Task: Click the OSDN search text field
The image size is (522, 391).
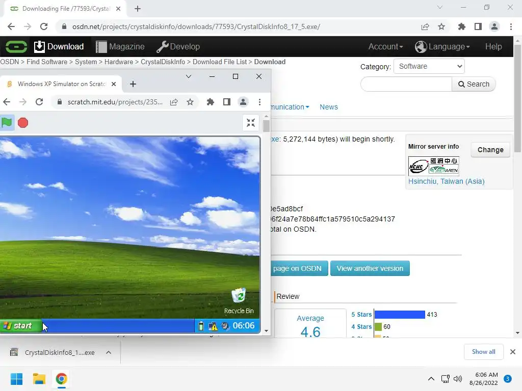Action: click(406, 84)
